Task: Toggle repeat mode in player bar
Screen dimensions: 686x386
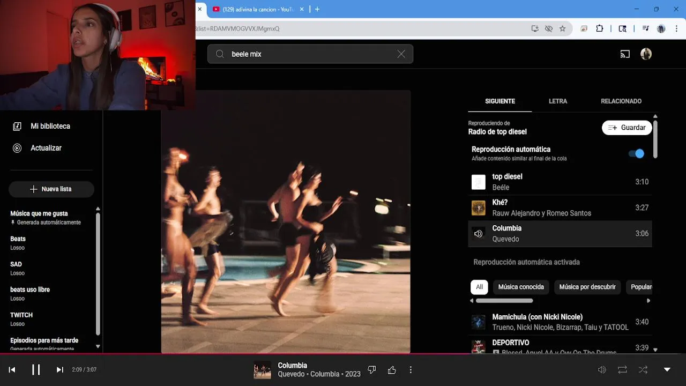Action: coord(622,369)
